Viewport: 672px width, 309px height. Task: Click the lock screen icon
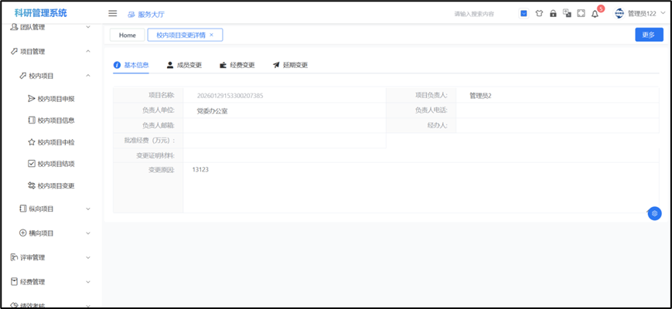point(553,13)
